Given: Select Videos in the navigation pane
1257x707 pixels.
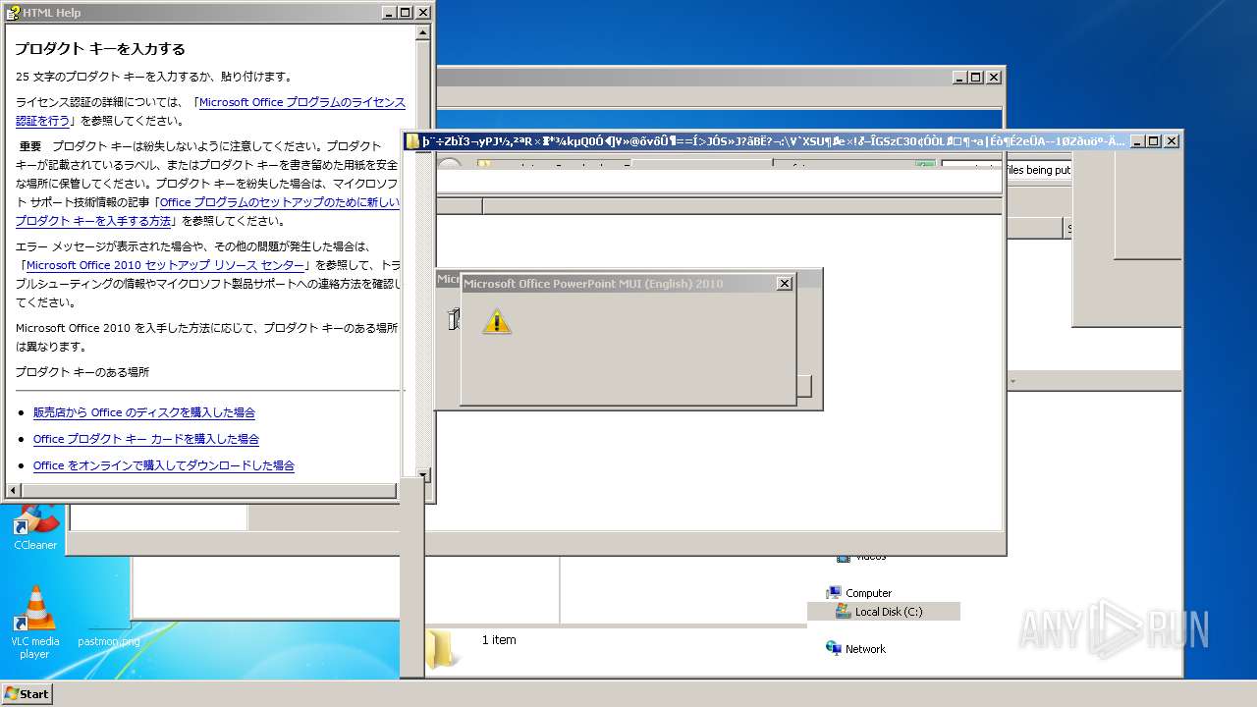Looking at the screenshot, I should pyautogui.click(x=870, y=558).
